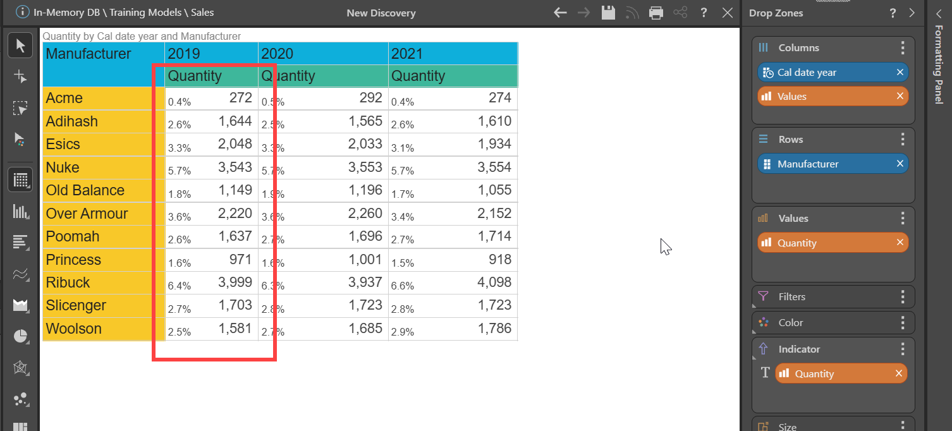Choose the line chart visualization
The image size is (952, 431).
20,274
